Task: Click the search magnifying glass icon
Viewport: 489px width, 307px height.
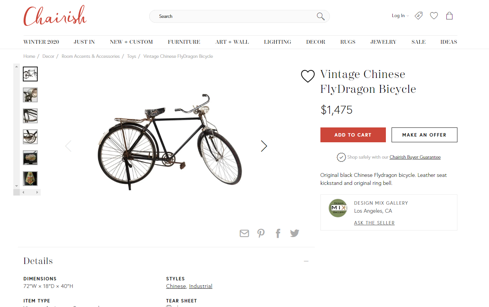Action: click(x=320, y=16)
